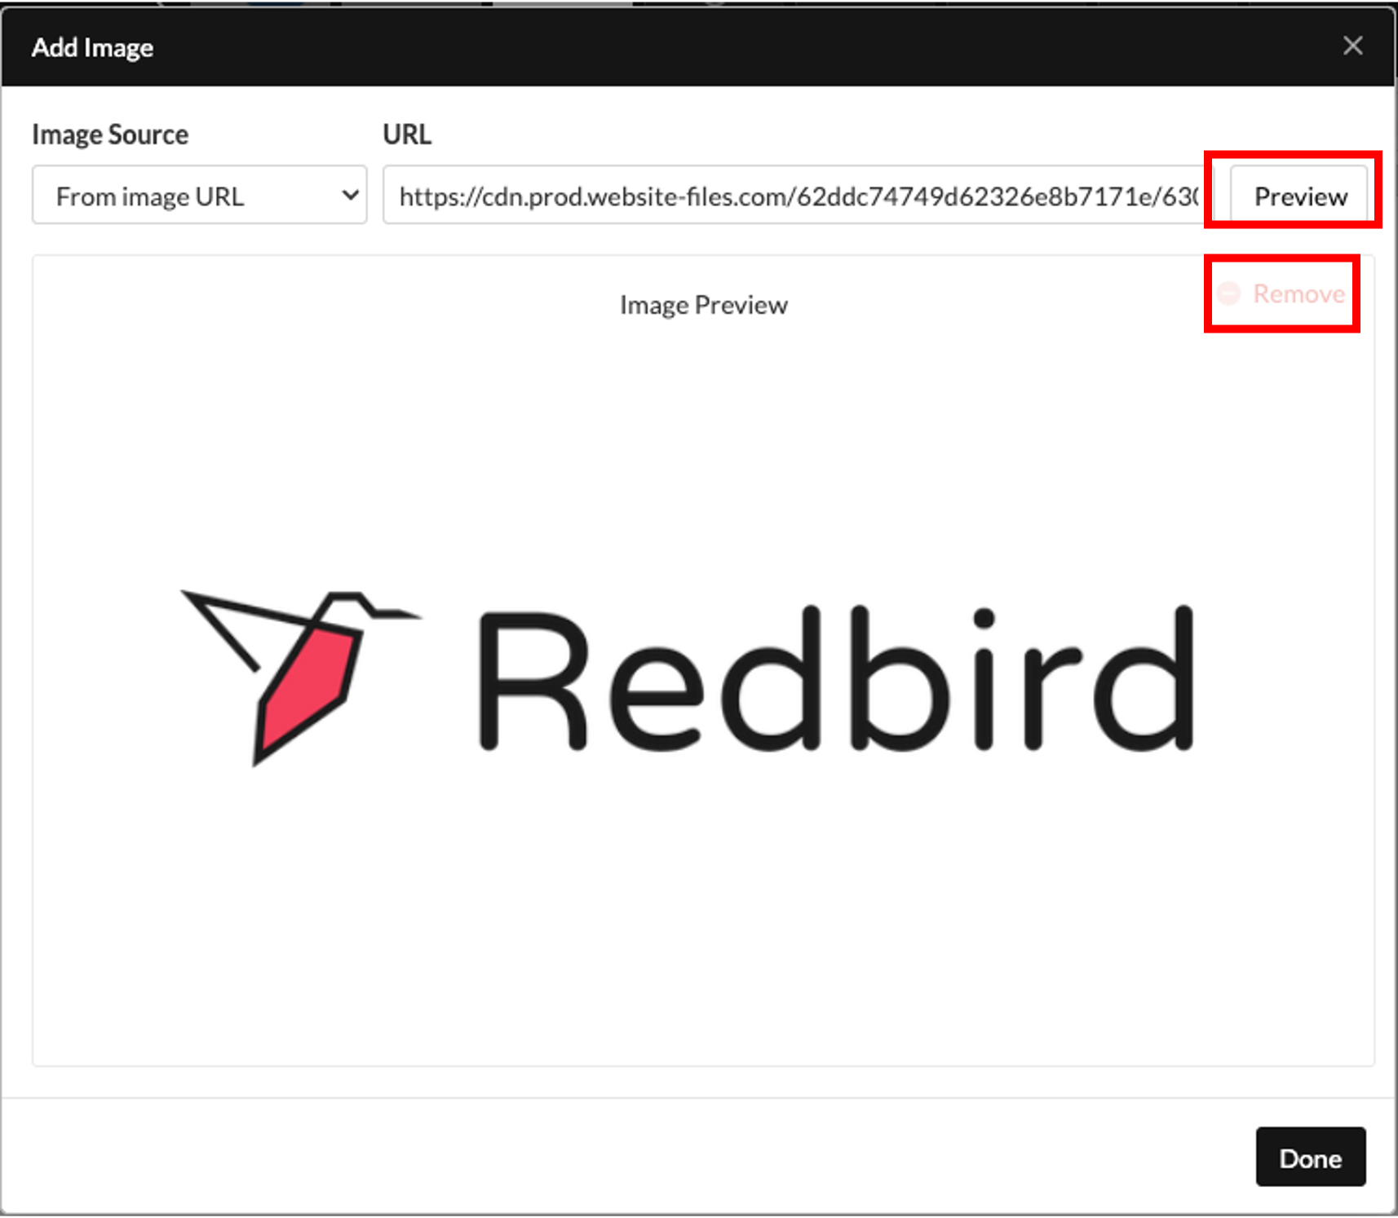
Task: Click the Image Preview heading text
Action: tap(703, 305)
